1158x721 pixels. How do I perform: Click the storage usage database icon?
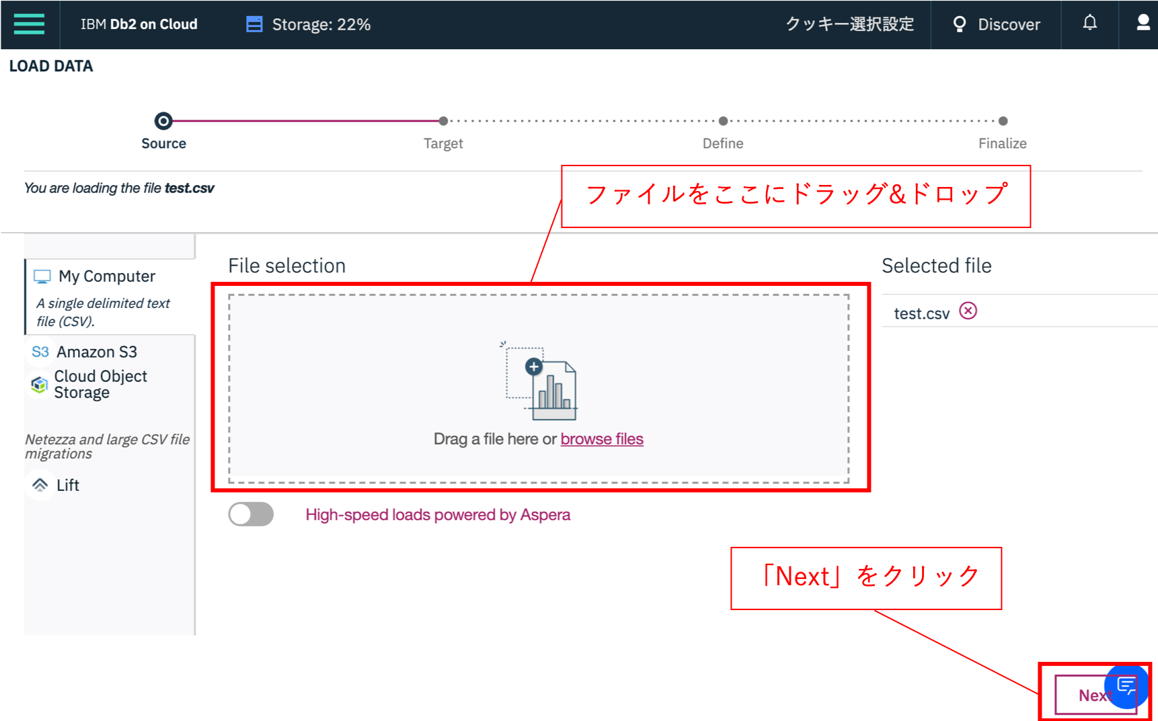(254, 23)
